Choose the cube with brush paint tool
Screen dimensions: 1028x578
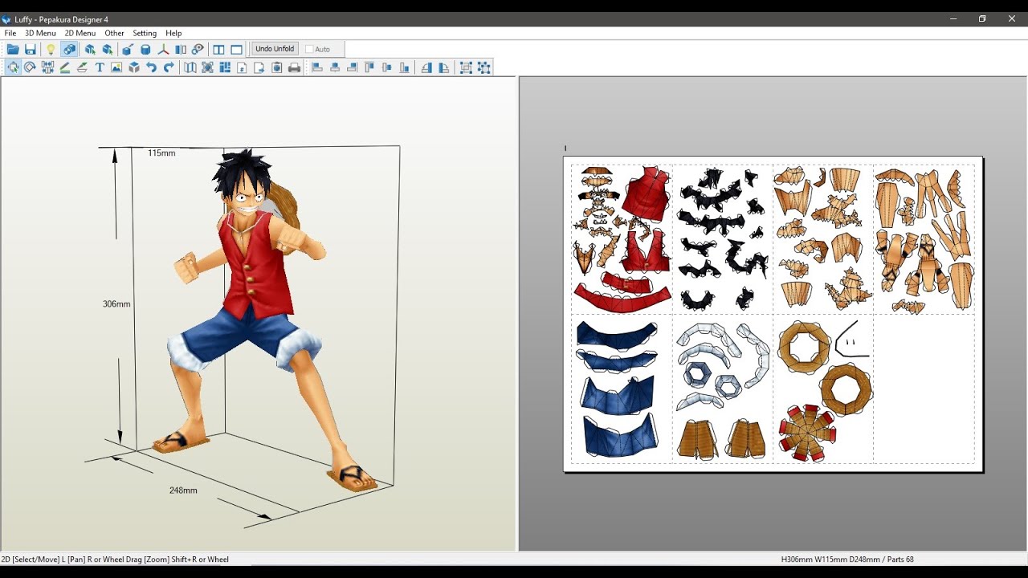pyautogui.click(x=128, y=49)
